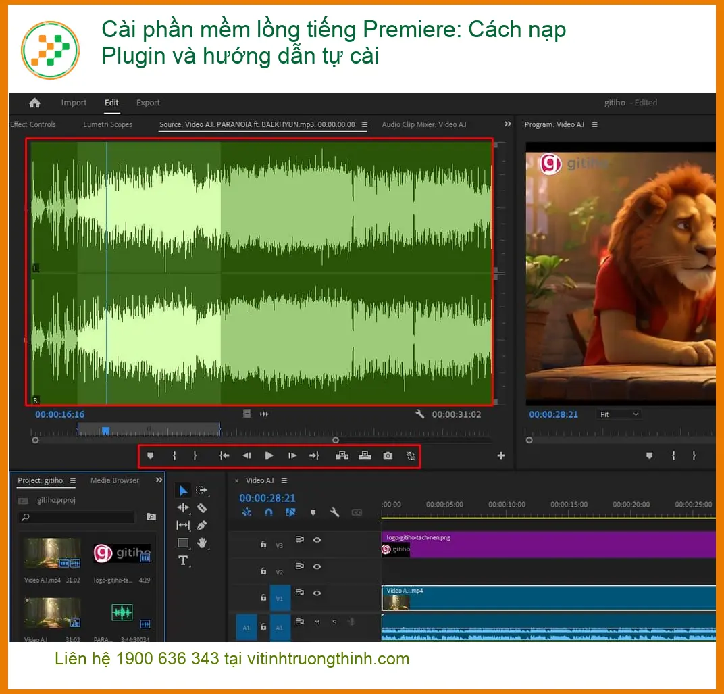724x694 pixels.
Task: Open Project: gitiho panel menu
Action: [73, 481]
